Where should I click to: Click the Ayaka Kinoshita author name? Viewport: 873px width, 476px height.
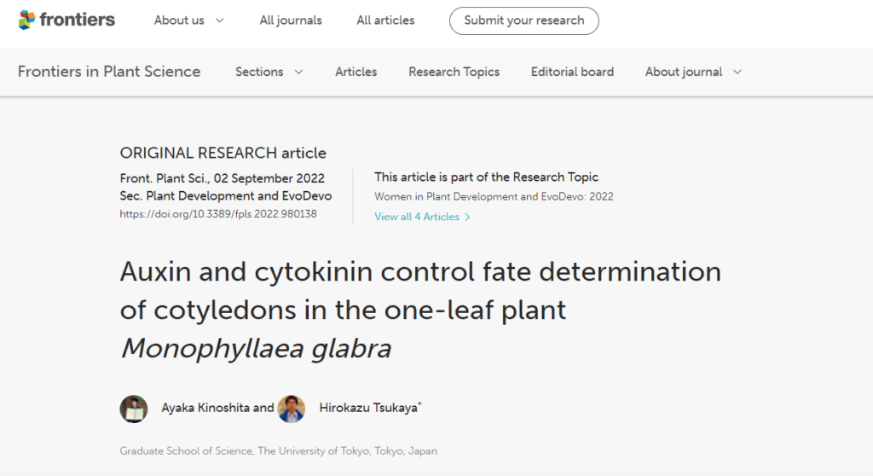pyautogui.click(x=207, y=408)
